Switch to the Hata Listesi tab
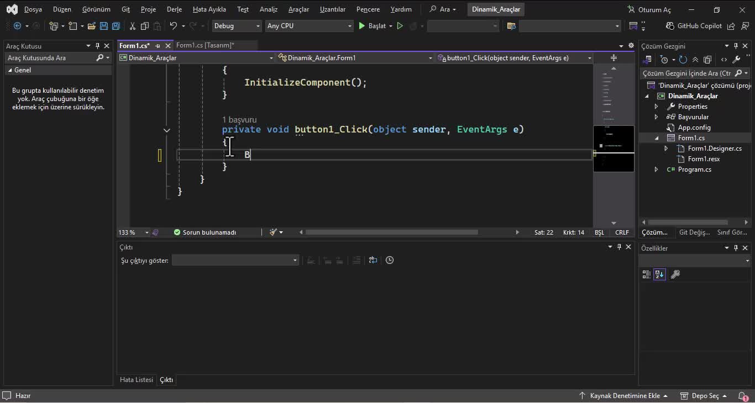This screenshot has height=403, width=755. (137, 380)
